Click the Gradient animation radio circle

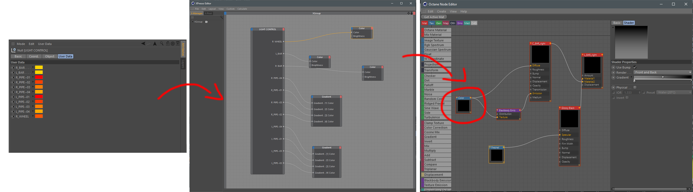click(613, 77)
